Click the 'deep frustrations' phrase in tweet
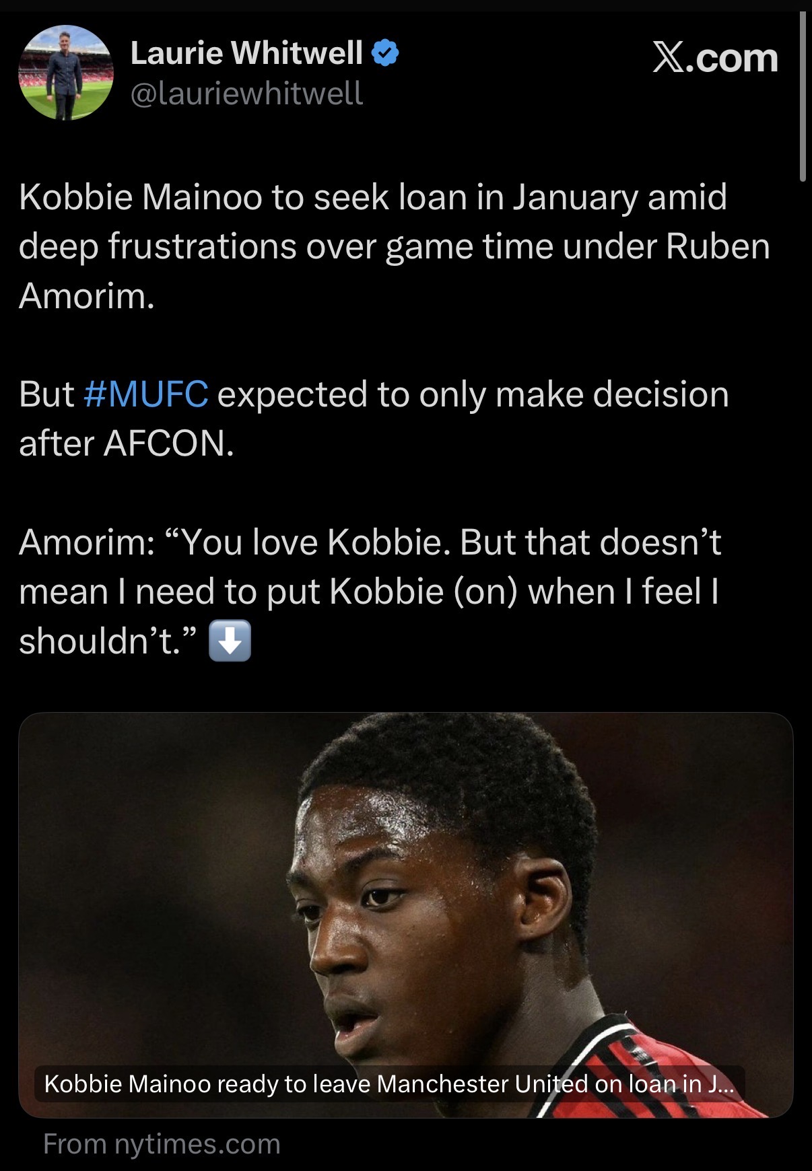This screenshot has height=1171, width=812. tap(158, 246)
